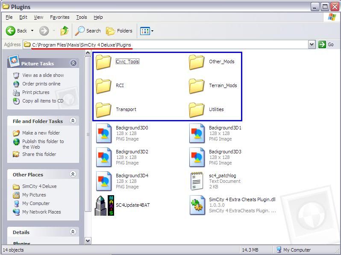Open the Favorites menu
Viewport: 341px width, 255px height.
pyautogui.click(x=59, y=17)
